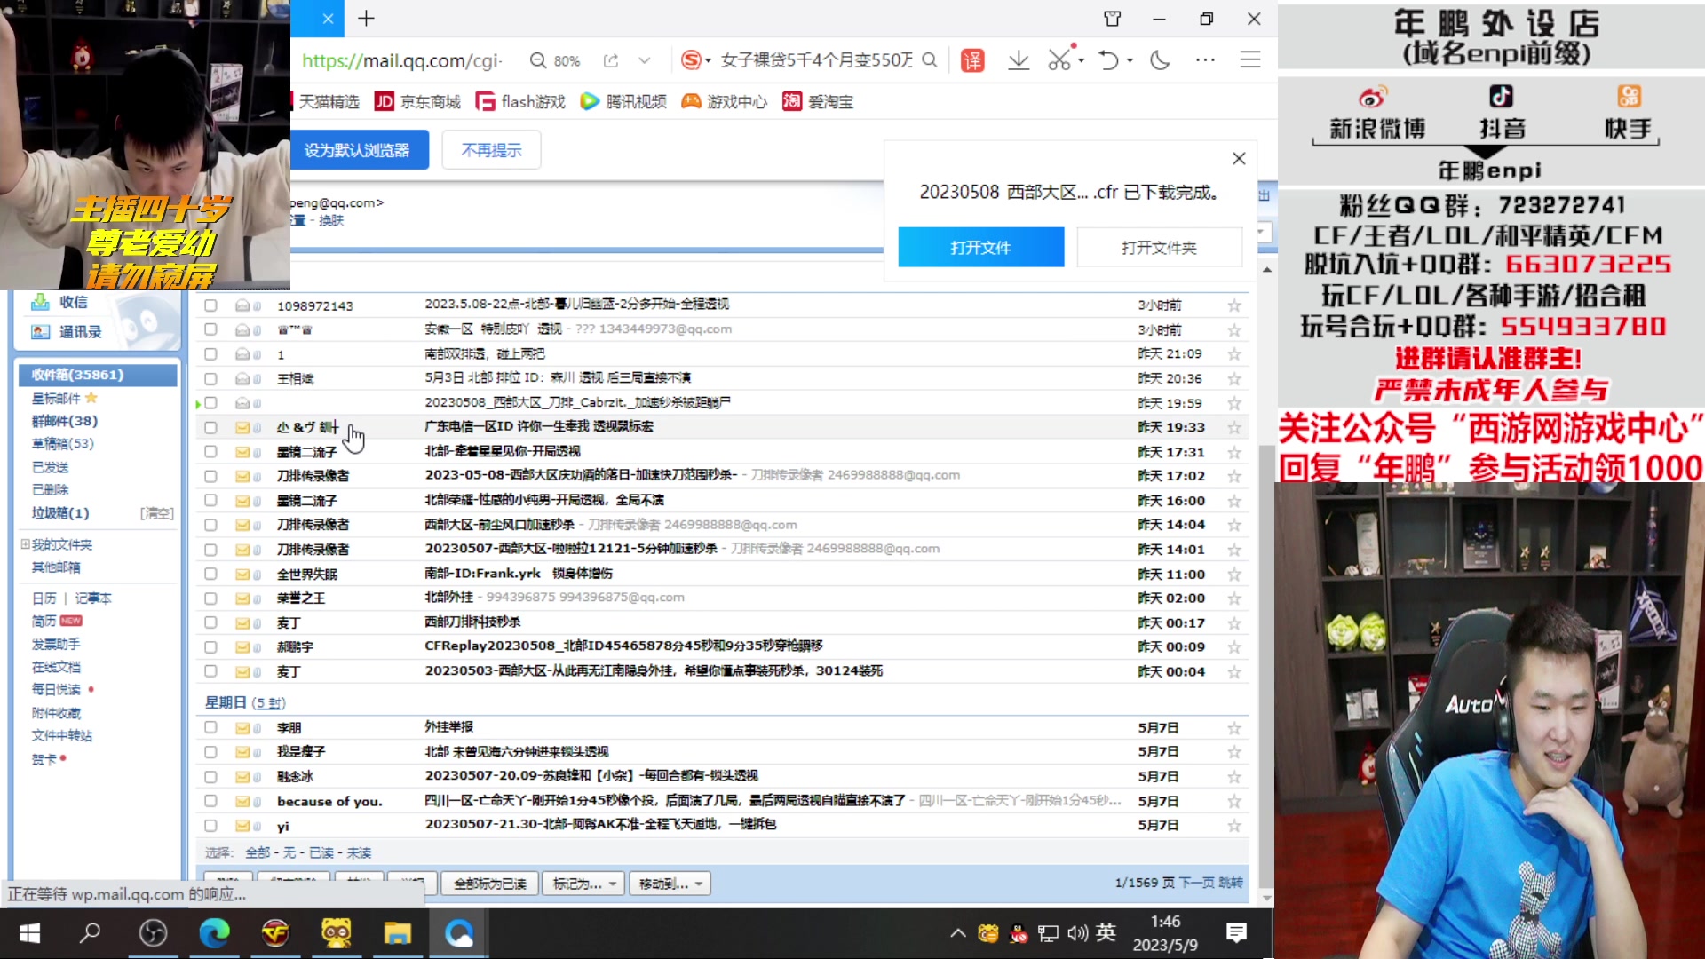This screenshot has height=959, width=1705.
Task: Star the 王相斌 email
Action: [1234, 378]
